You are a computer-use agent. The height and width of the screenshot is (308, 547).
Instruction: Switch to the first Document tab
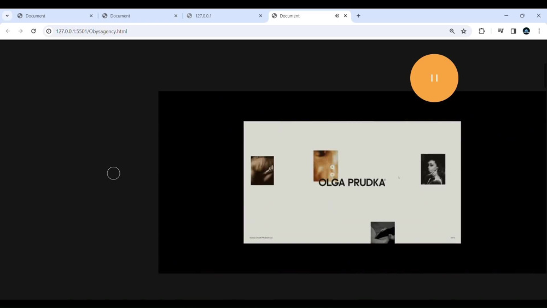(55, 16)
